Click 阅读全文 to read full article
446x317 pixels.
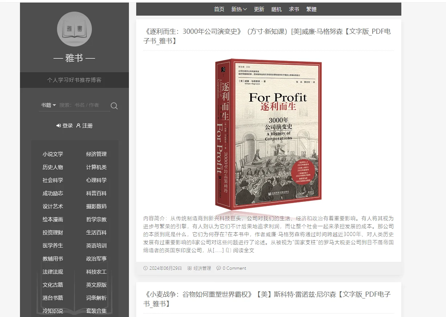[244, 250]
